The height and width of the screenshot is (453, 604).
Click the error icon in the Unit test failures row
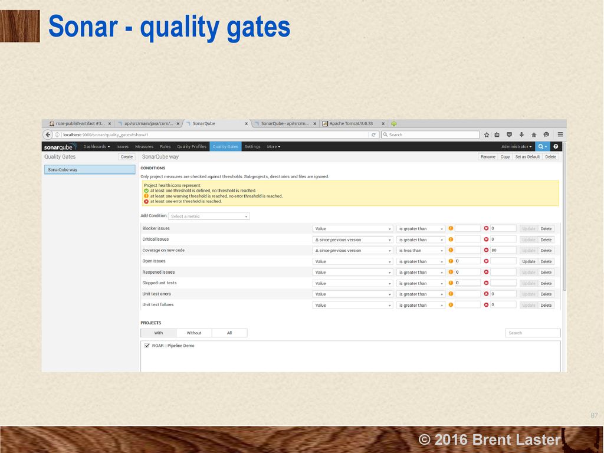click(x=486, y=305)
